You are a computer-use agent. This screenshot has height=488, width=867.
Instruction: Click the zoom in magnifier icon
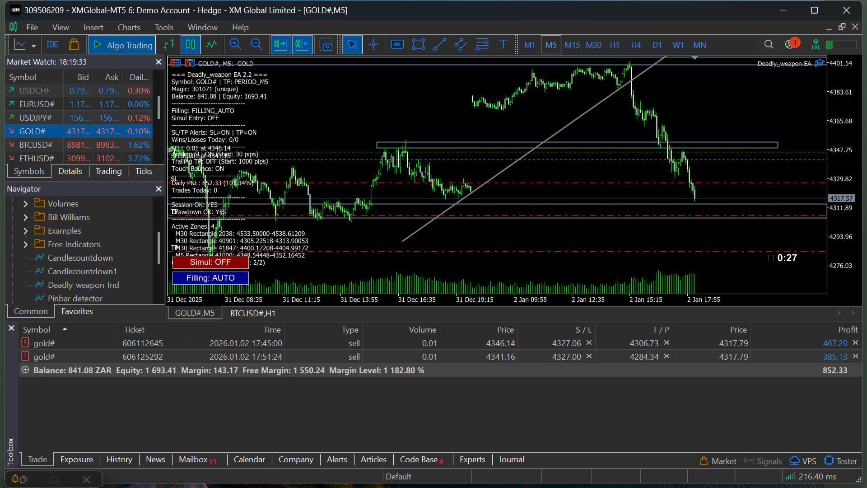tap(235, 45)
